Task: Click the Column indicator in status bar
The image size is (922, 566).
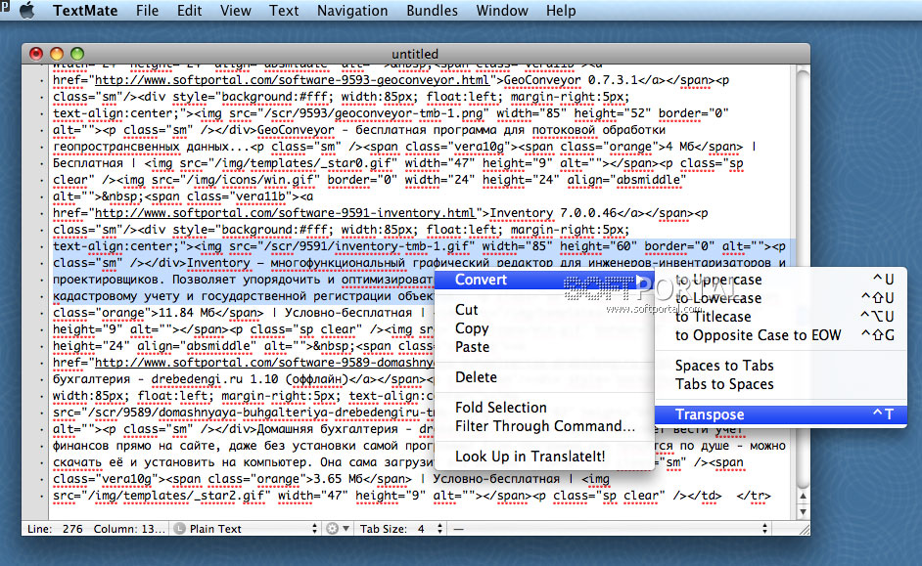Action: (x=129, y=529)
